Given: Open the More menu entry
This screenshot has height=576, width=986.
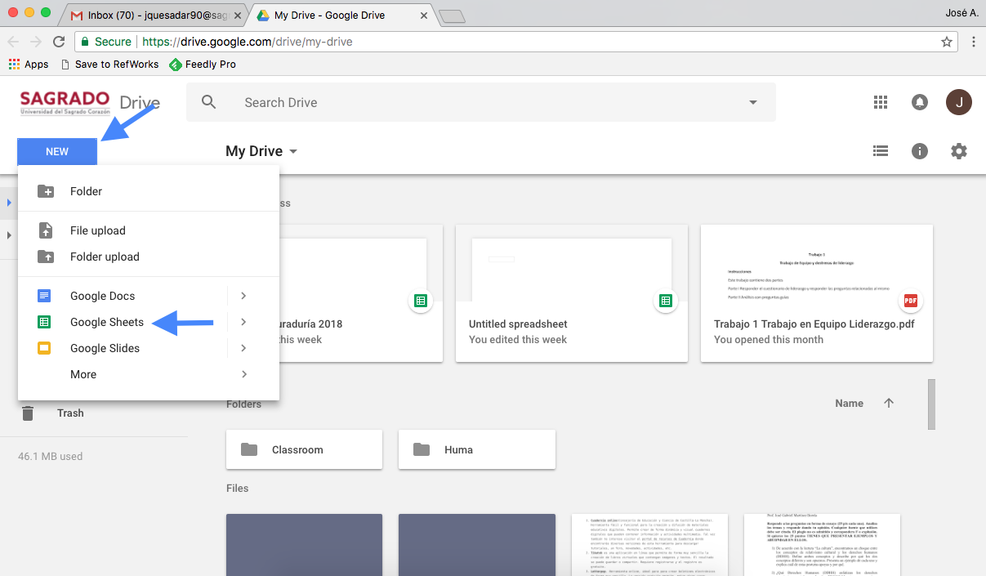Looking at the screenshot, I should [x=149, y=374].
